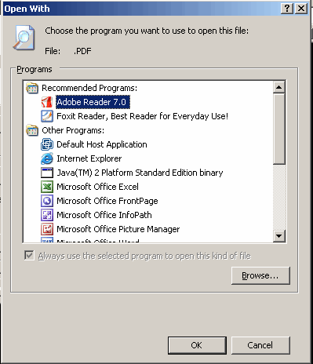
Task: Toggle Always use the selected program checkbox
Action: pos(29,256)
